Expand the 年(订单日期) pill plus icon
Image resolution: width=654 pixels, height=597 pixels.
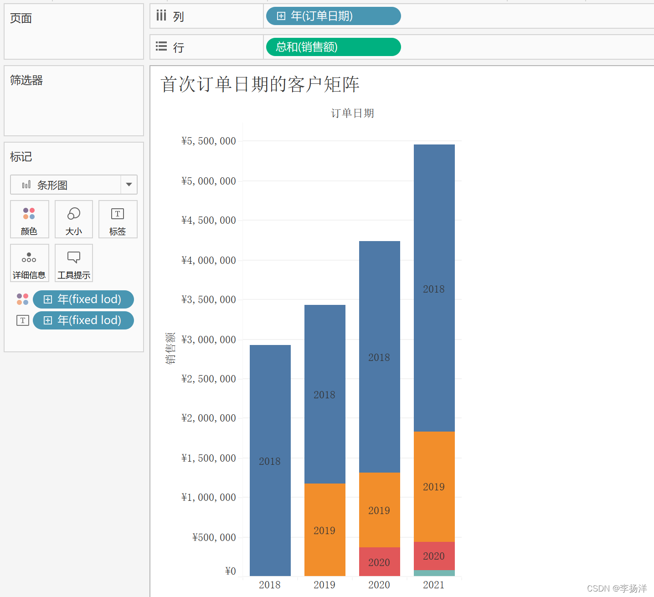[x=281, y=16]
